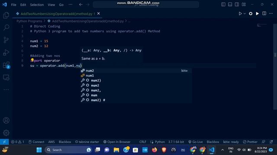Toggle the primary side bar layout button
Image resolution: width=277 pixels, height=155 pixels.
[x=223, y=5]
